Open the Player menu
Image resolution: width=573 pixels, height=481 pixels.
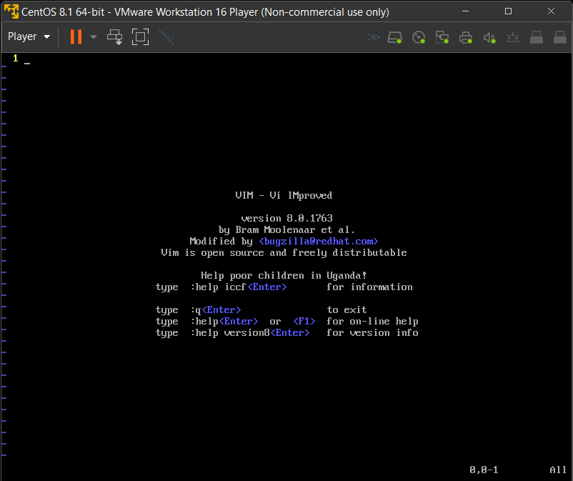click(29, 36)
